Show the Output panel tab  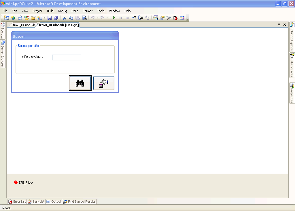click(x=54, y=202)
